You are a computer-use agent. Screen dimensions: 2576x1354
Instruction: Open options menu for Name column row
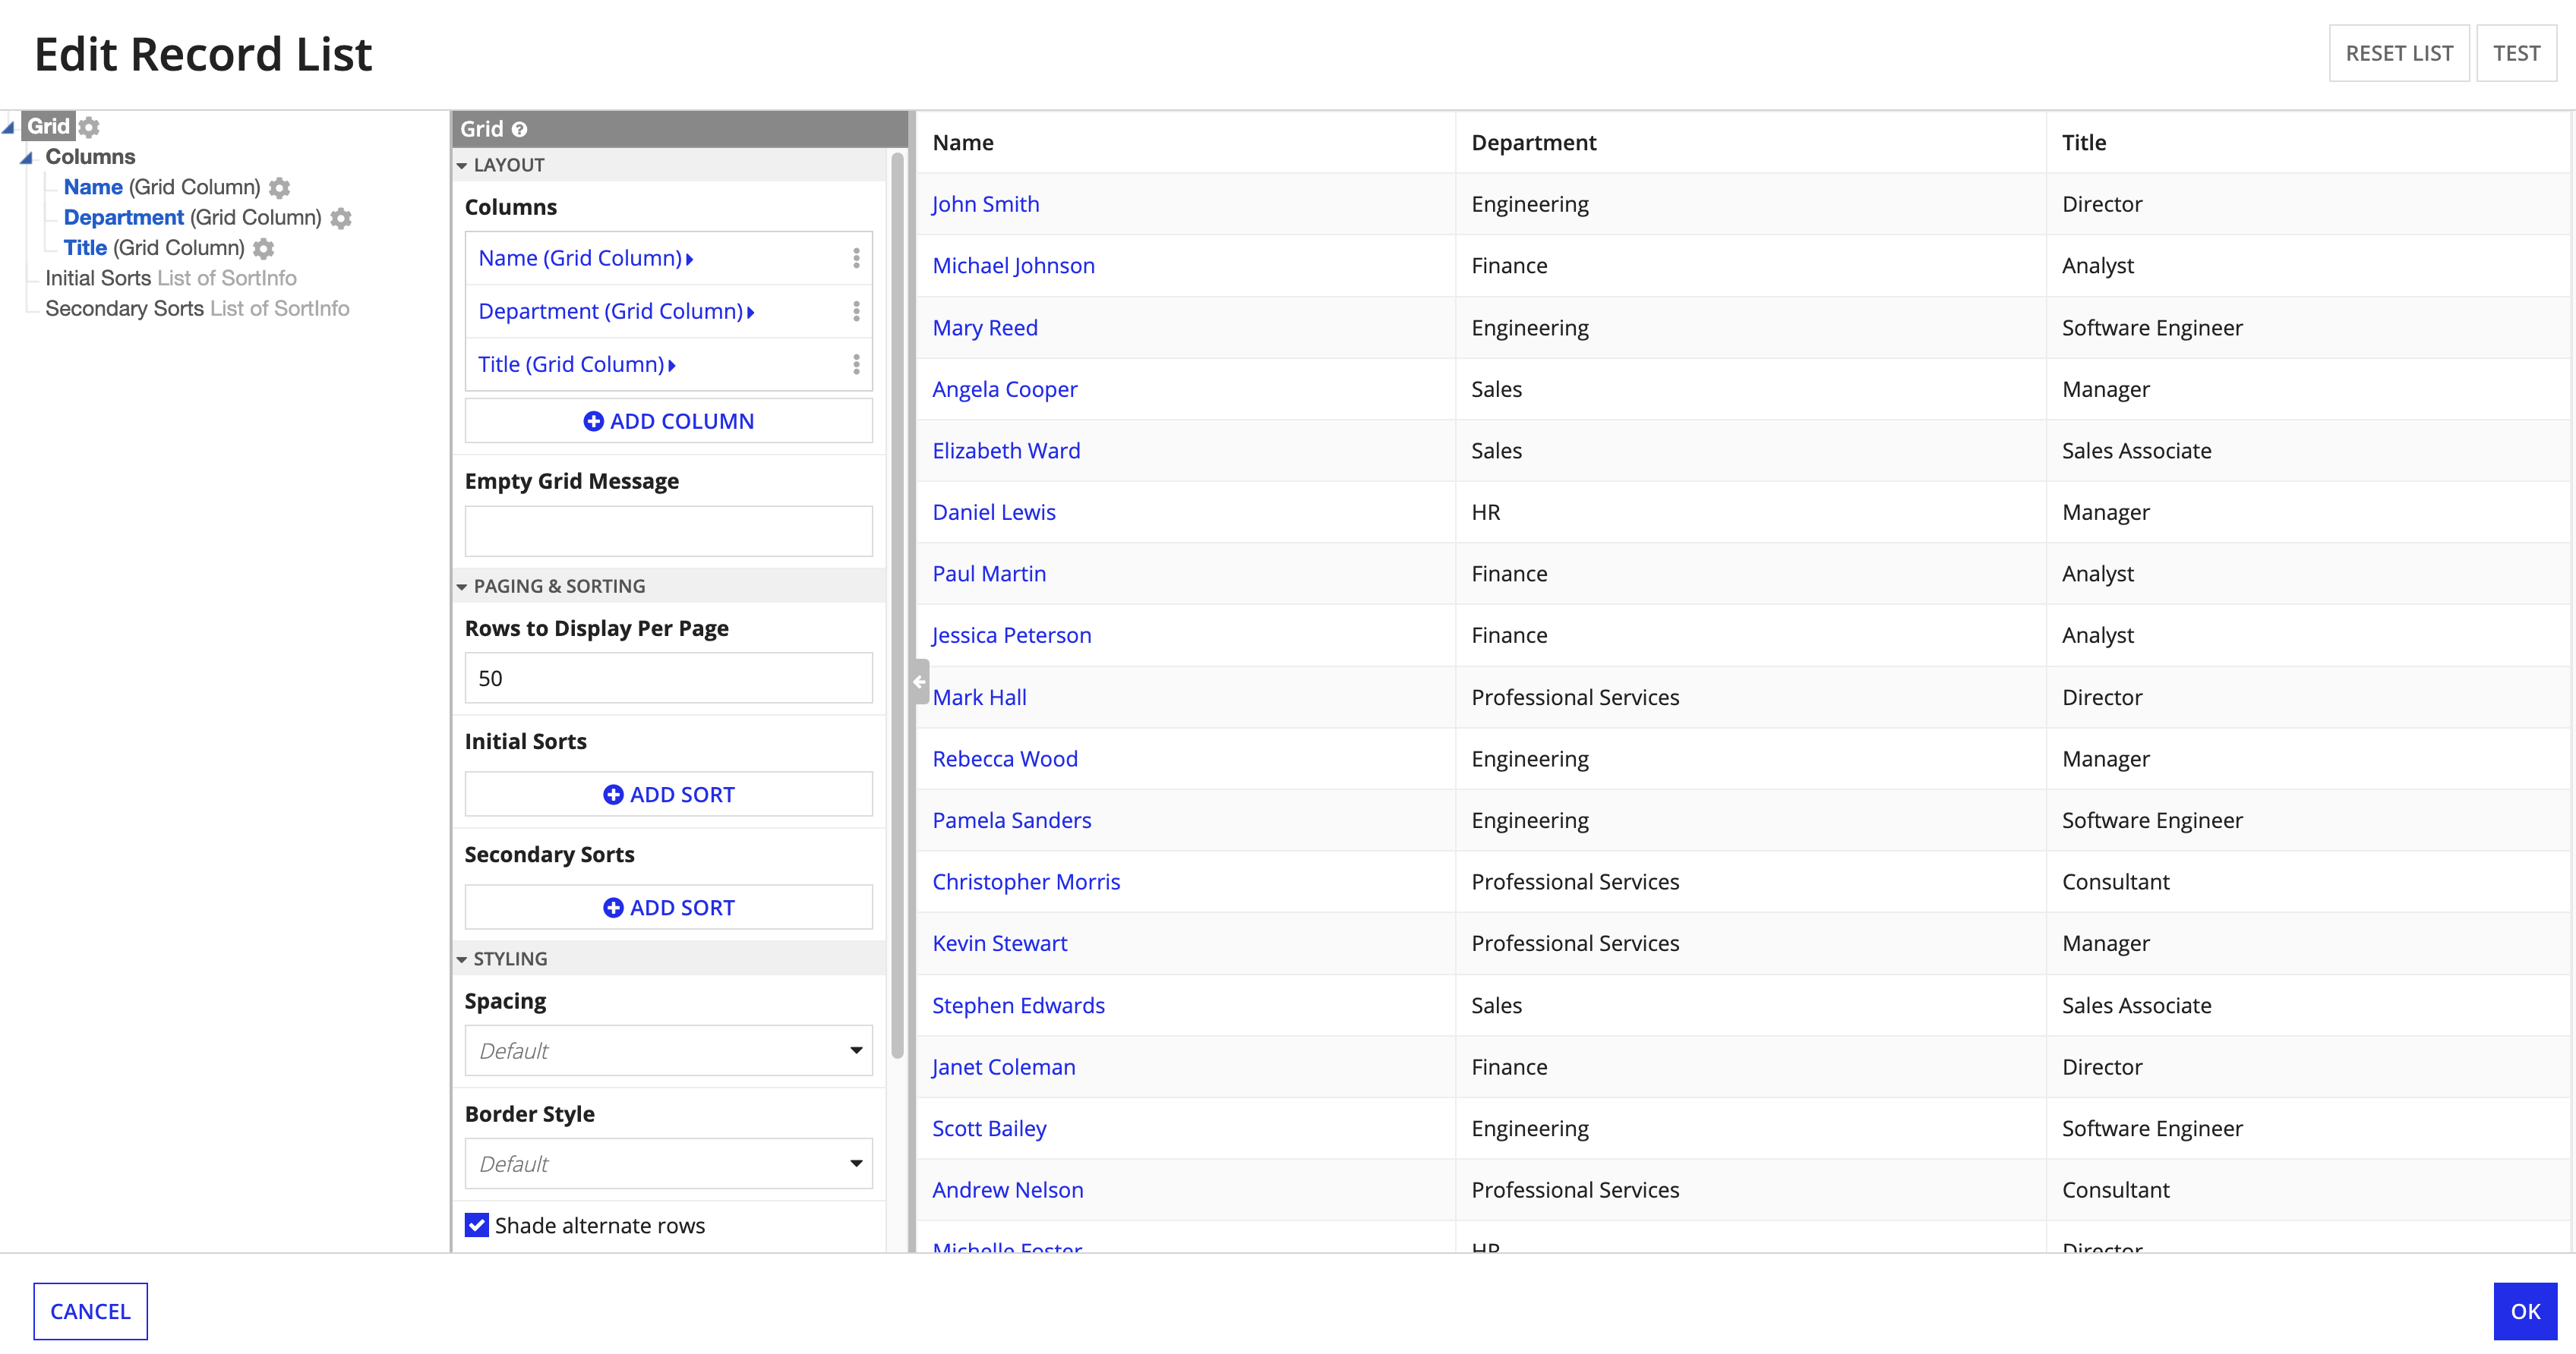856,258
